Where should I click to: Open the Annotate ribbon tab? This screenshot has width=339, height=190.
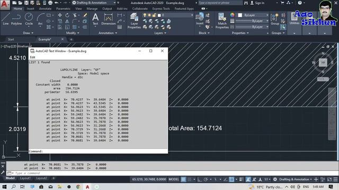45,8
